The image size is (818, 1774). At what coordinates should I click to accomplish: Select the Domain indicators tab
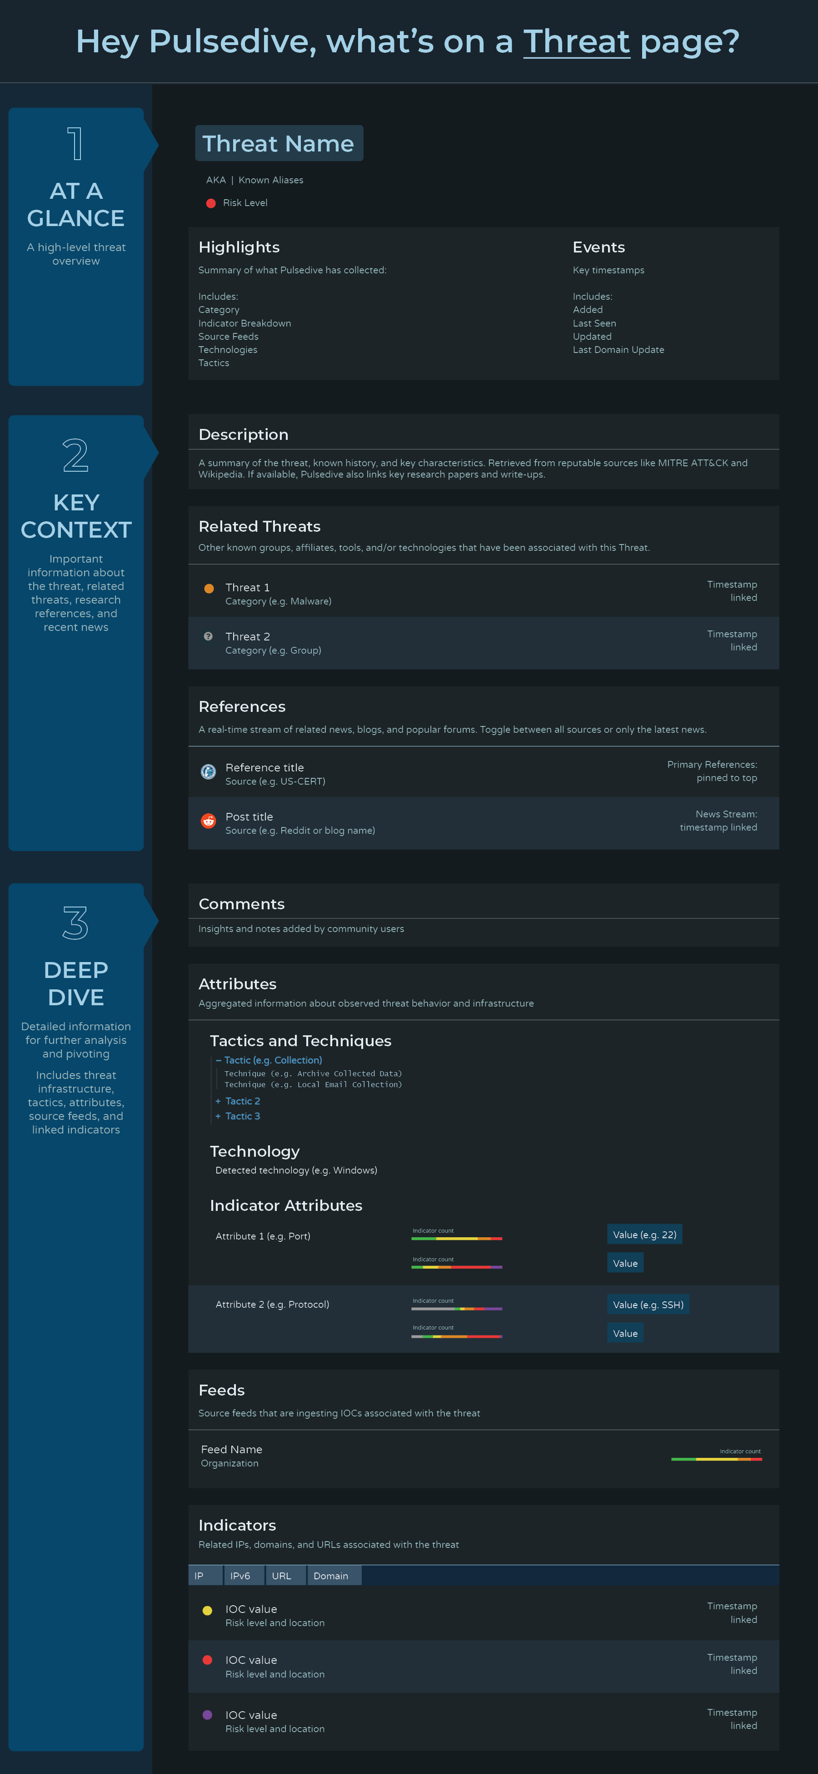coord(334,1576)
